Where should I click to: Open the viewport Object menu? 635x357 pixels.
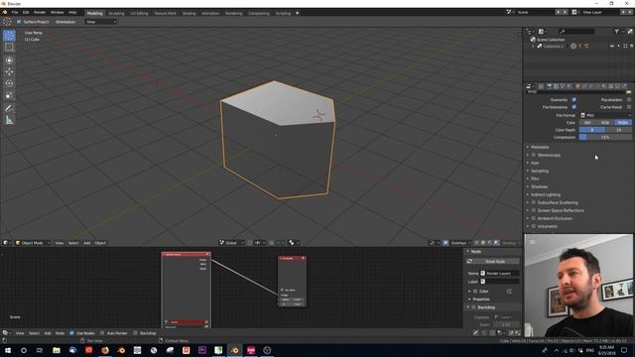pyautogui.click(x=100, y=243)
